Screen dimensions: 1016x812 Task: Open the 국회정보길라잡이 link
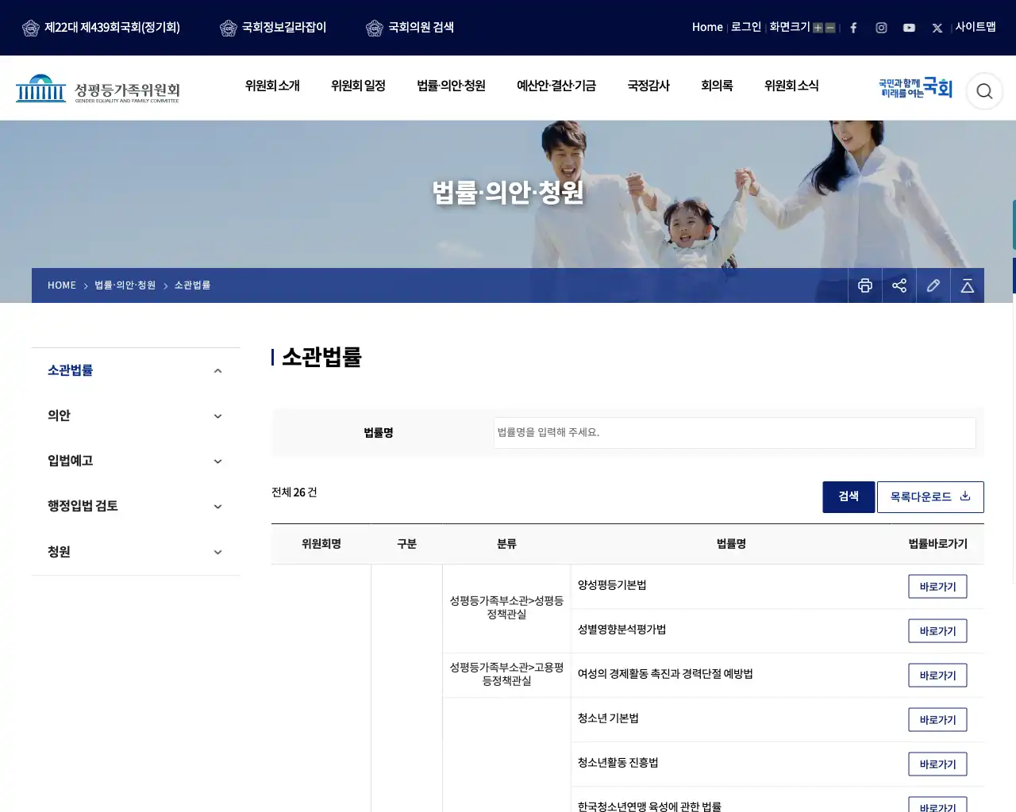pos(273,28)
